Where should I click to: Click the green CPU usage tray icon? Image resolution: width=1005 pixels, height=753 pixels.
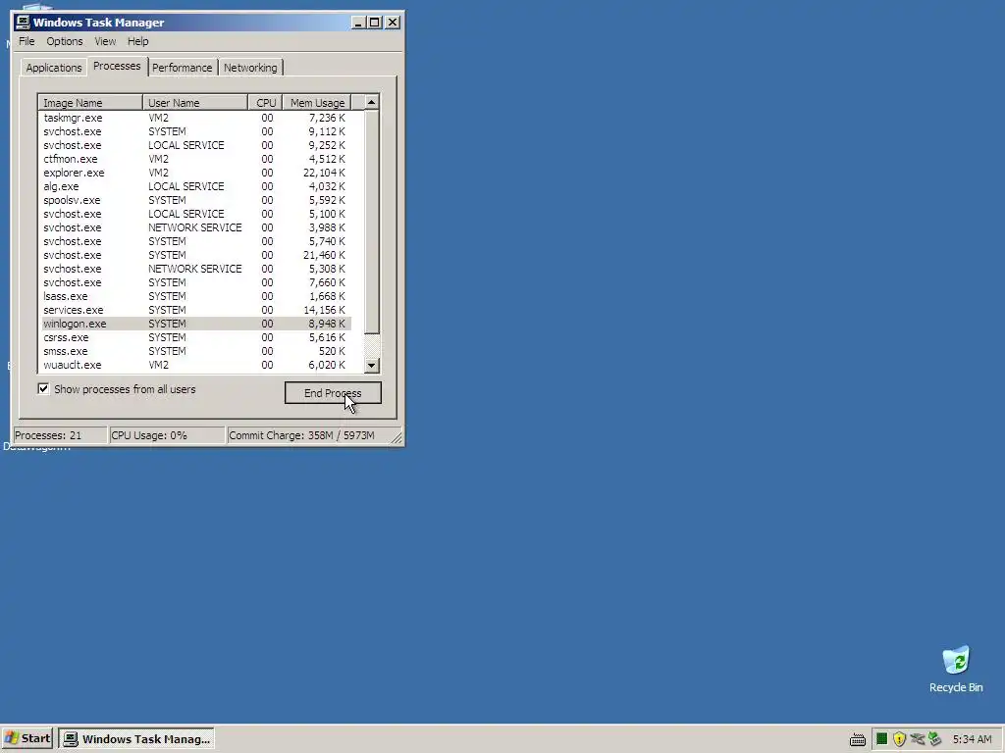(x=882, y=739)
